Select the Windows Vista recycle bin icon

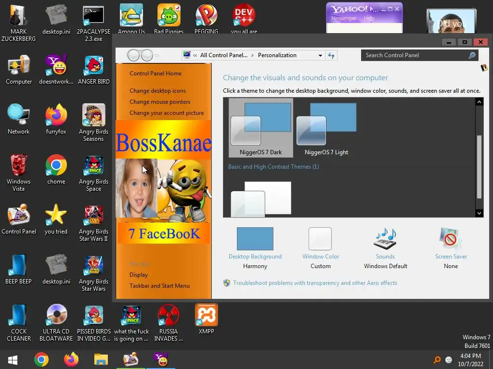click(x=19, y=173)
